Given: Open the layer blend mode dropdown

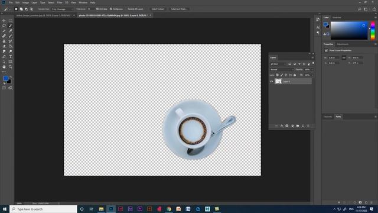Looking at the screenshot, I should pos(281,70).
